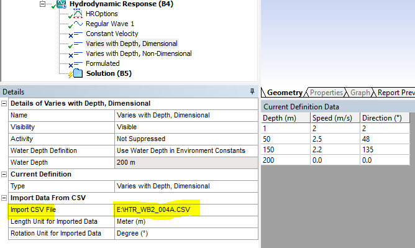Screen dimensions: 415x248
Task: Select Formulated in the tree
Action: tap(103, 63)
